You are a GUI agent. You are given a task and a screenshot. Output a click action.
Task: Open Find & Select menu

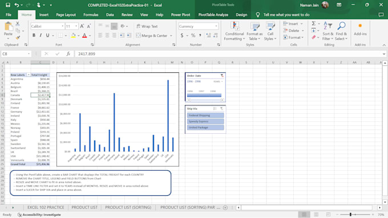tap(341, 31)
